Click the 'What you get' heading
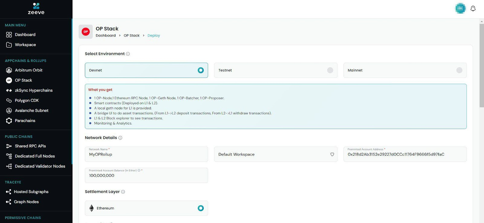Viewport: 484px width, 223px height. 100,90
